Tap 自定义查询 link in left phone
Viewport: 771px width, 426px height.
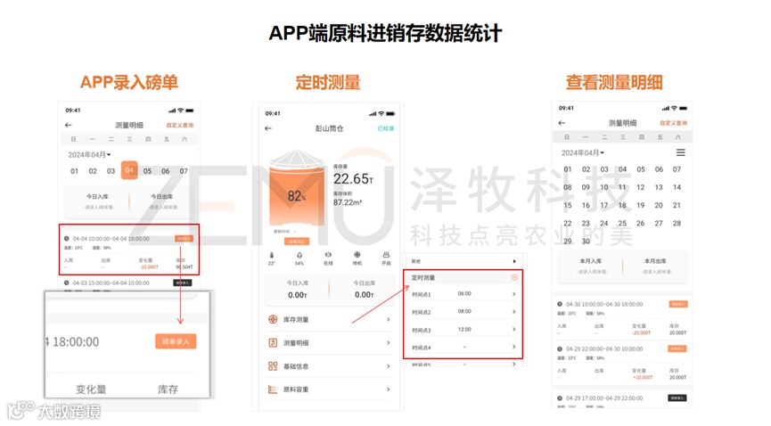pyautogui.click(x=180, y=125)
